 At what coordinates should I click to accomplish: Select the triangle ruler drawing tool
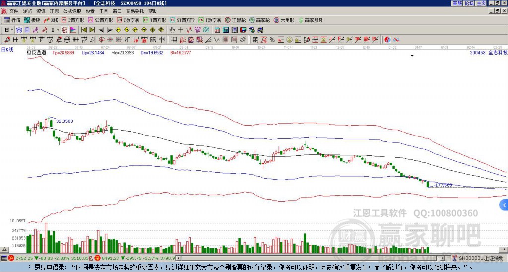click(93, 40)
